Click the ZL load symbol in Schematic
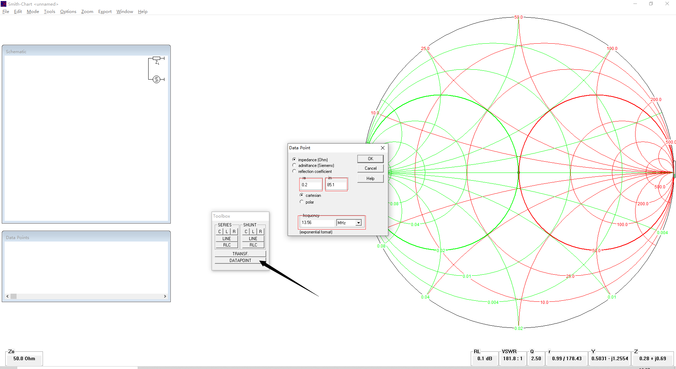 point(157,58)
